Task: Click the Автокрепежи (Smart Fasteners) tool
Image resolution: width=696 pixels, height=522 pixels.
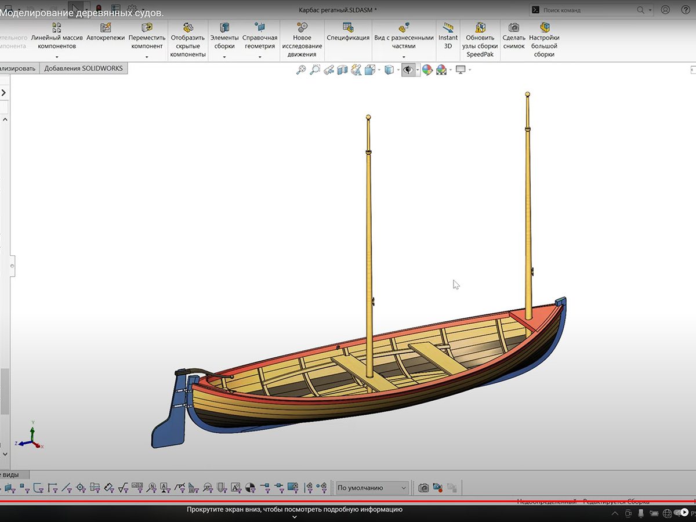Action: click(105, 32)
